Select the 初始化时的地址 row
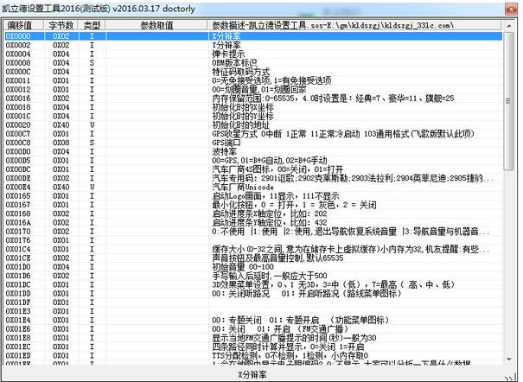Screen dimensions: 523x382 coord(252,125)
